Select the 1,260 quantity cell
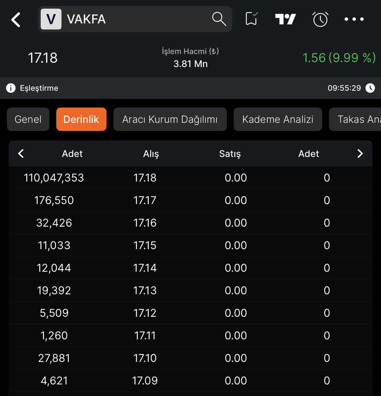Image resolution: width=381 pixels, height=396 pixels. click(54, 336)
